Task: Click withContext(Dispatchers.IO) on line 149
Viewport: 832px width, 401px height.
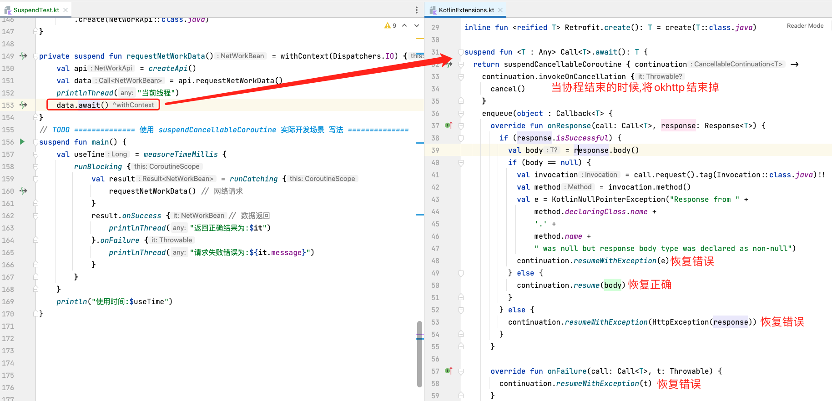Action: (x=339, y=56)
